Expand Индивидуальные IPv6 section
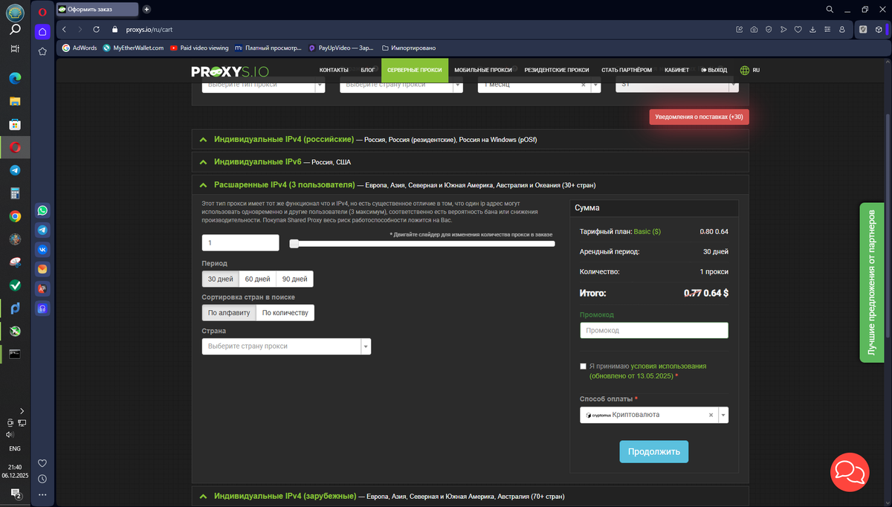The width and height of the screenshot is (892, 507). [470, 161]
